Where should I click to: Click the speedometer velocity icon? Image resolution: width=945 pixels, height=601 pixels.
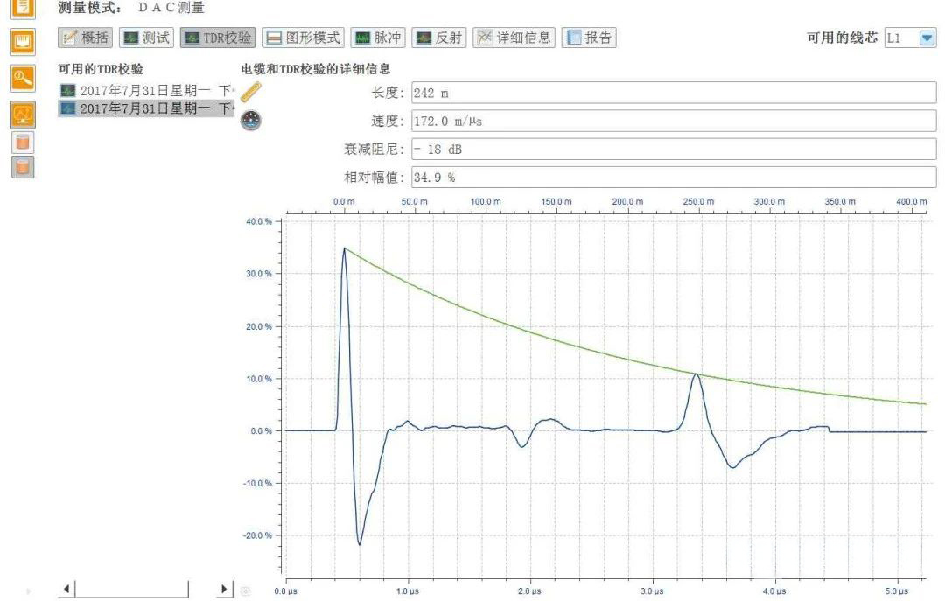click(x=252, y=120)
